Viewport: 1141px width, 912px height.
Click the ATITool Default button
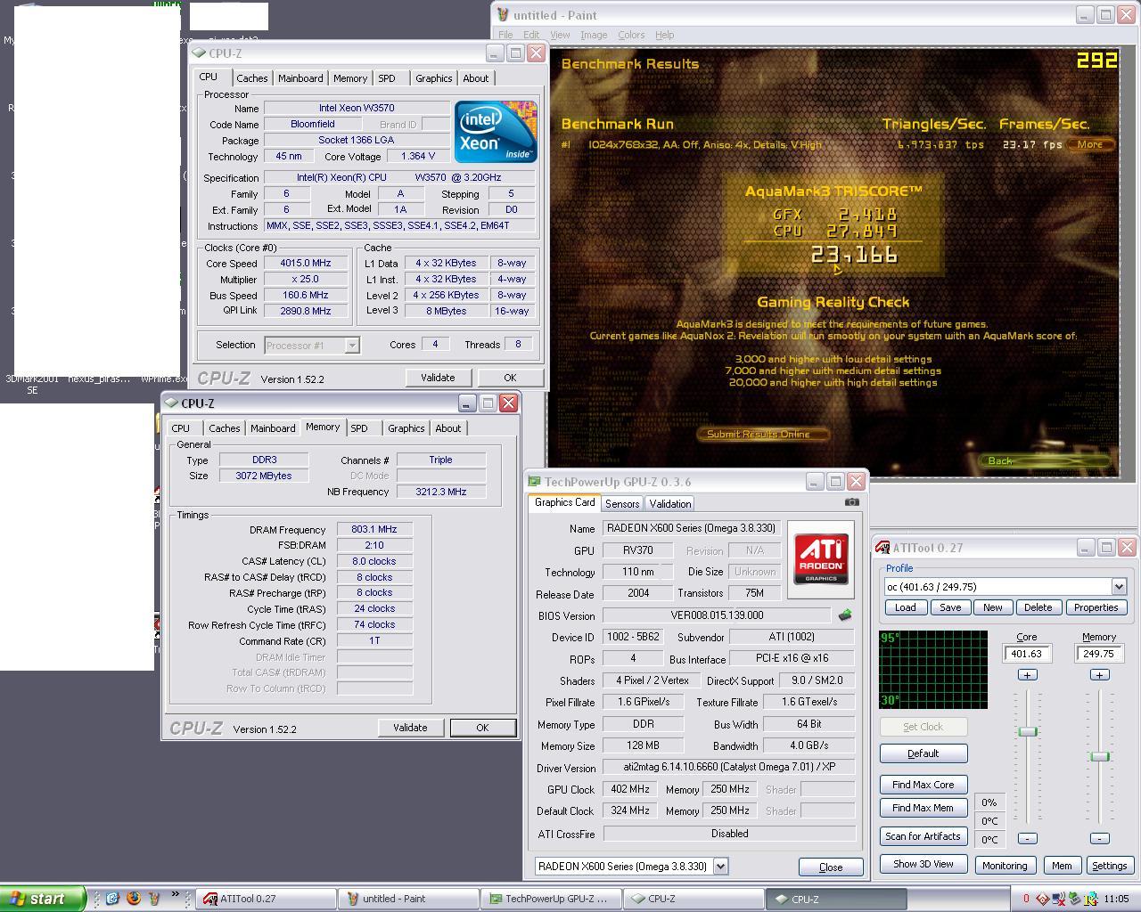coord(923,753)
